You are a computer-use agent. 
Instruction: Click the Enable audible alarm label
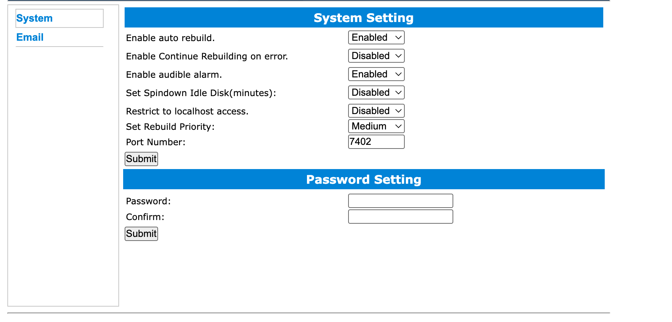tap(174, 75)
